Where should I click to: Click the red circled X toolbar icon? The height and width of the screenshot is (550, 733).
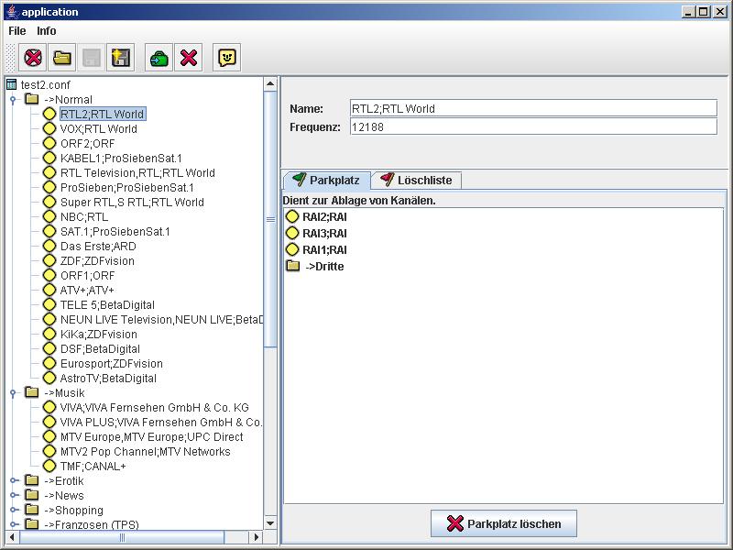33,58
